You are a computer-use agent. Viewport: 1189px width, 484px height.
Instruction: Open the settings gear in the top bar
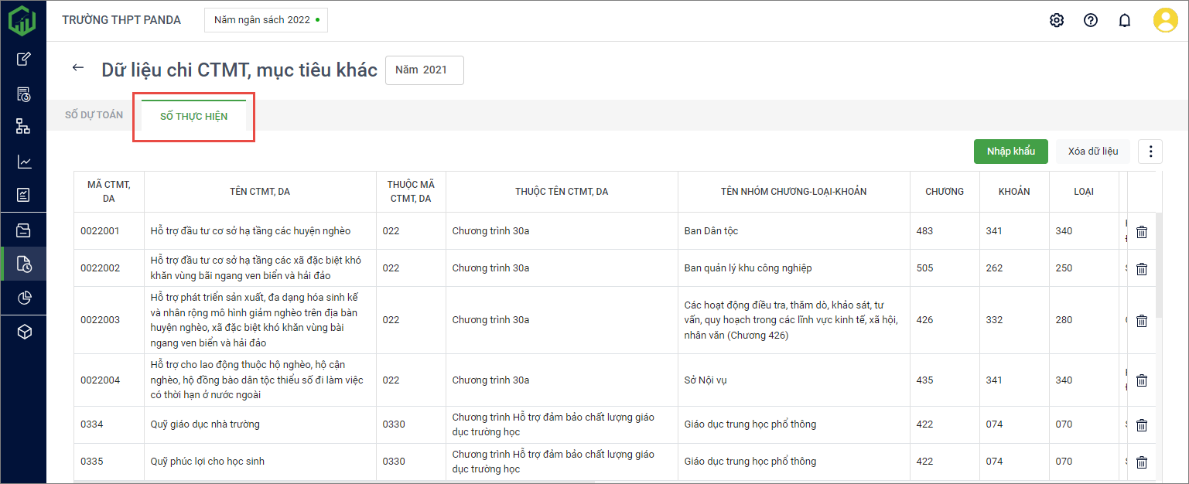[x=1057, y=20]
